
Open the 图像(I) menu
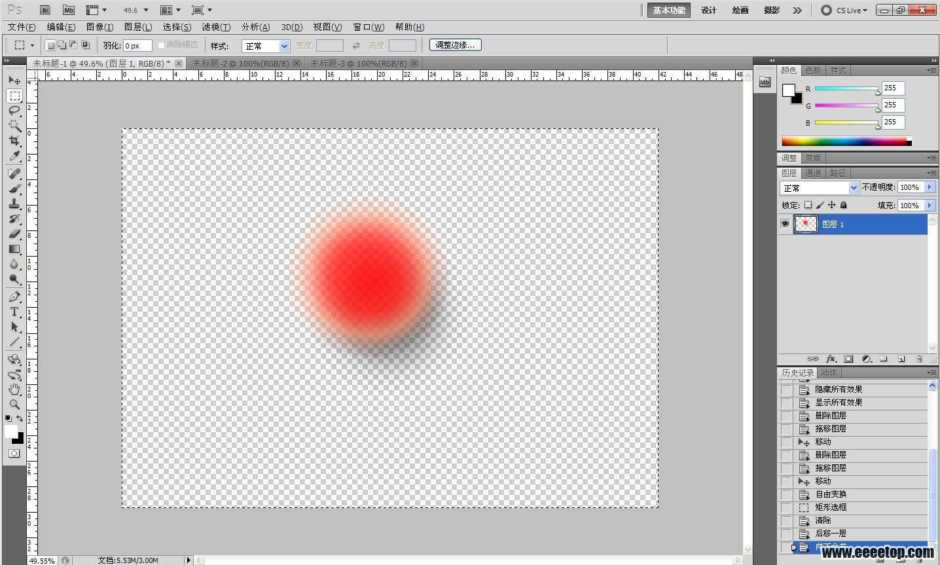[x=99, y=27]
